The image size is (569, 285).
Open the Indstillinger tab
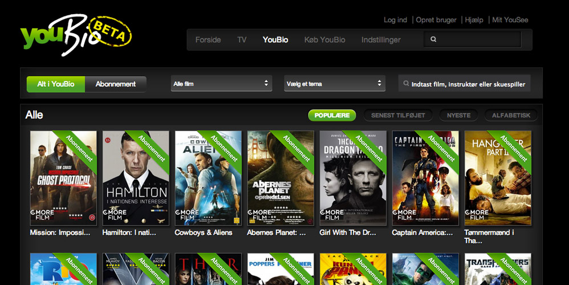click(x=381, y=40)
